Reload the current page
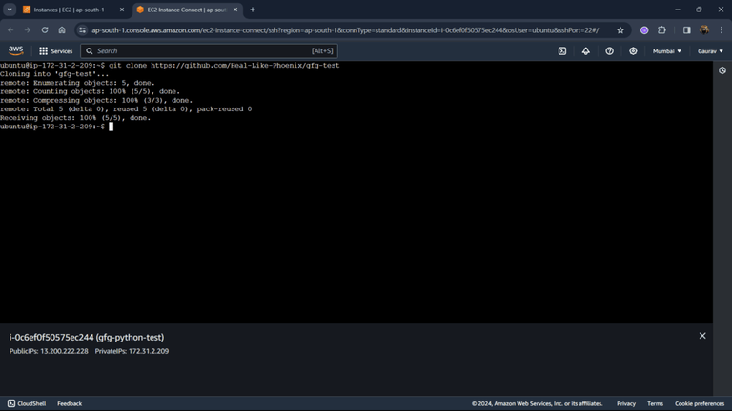Image resolution: width=732 pixels, height=411 pixels. 45,30
